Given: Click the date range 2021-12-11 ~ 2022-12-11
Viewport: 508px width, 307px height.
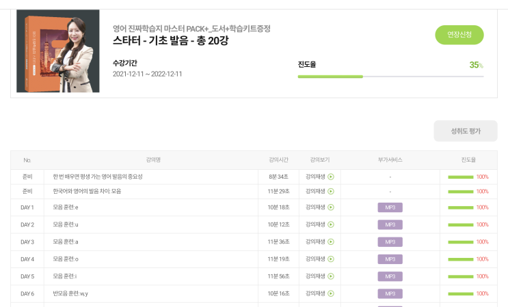Looking at the screenshot, I should point(148,74).
